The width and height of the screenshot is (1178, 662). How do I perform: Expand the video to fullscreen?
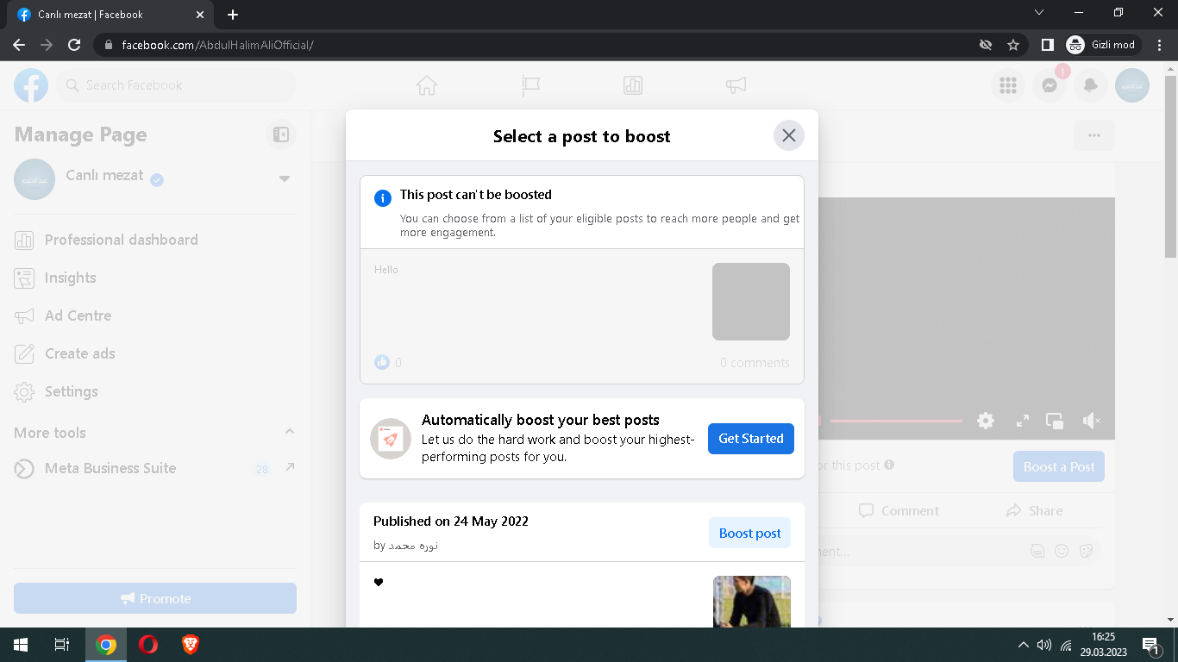click(1023, 421)
